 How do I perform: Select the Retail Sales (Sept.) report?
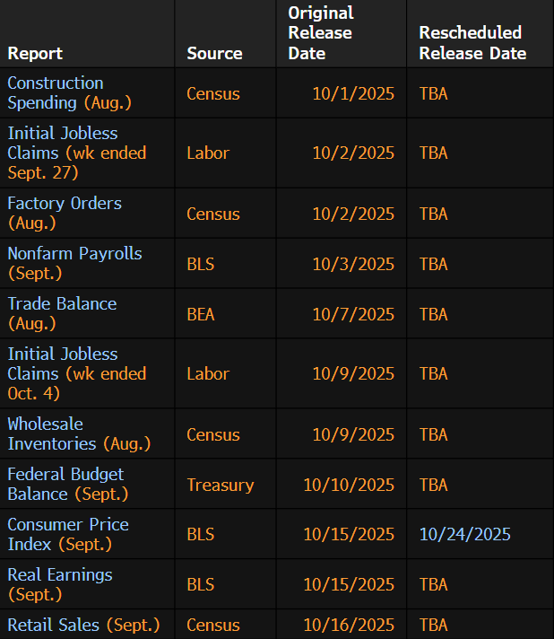point(83,625)
